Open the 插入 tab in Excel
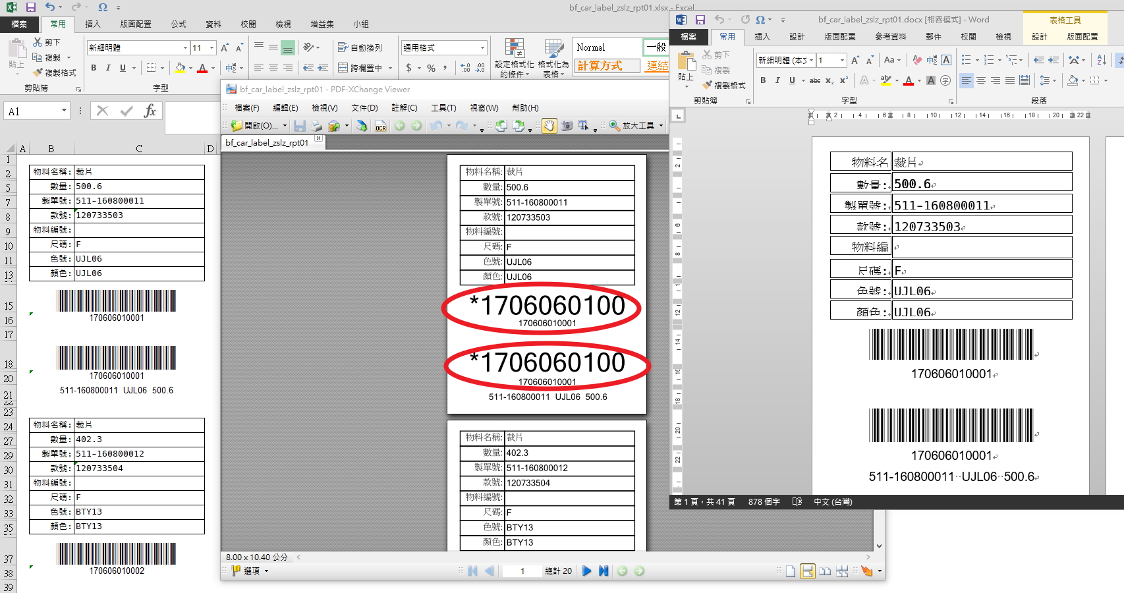 pos(93,24)
